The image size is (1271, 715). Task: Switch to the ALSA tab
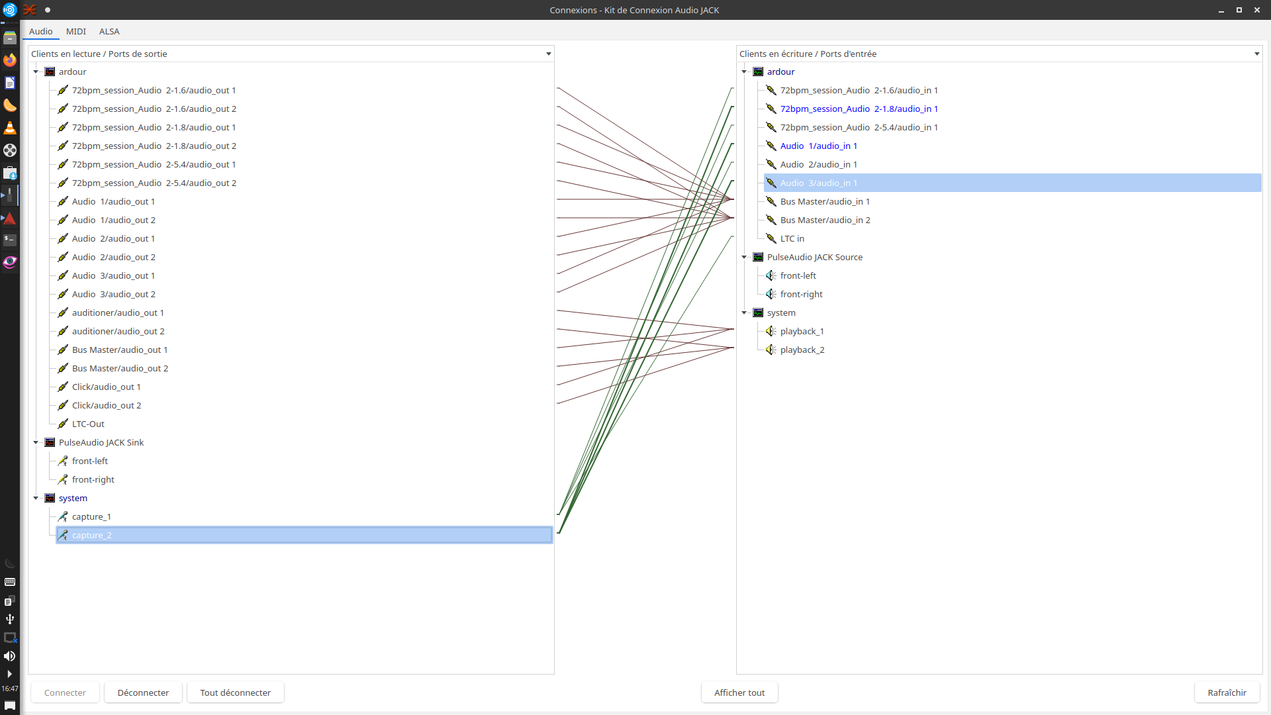pyautogui.click(x=109, y=31)
